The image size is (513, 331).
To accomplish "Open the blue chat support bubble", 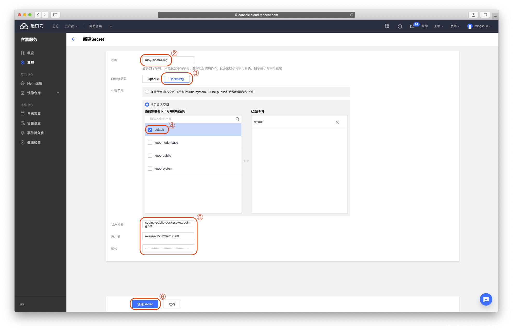I will click(x=486, y=299).
